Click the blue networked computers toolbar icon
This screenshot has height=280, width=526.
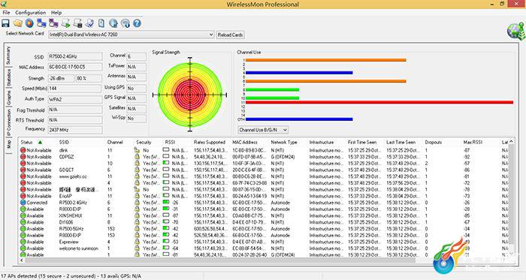click(x=41, y=23)
